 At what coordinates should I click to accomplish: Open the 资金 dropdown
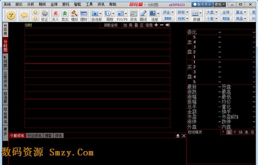[x=168, y=12]
